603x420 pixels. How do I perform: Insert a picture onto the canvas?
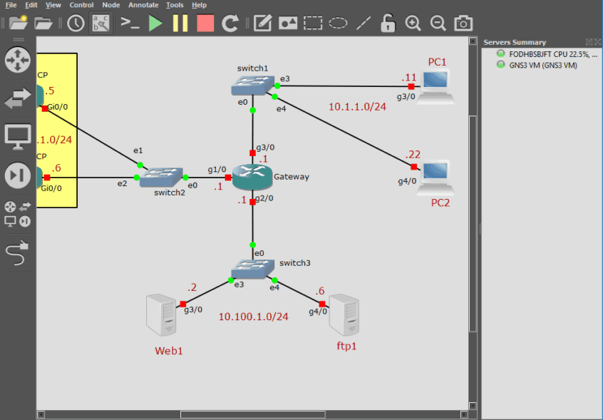point(287,23)
